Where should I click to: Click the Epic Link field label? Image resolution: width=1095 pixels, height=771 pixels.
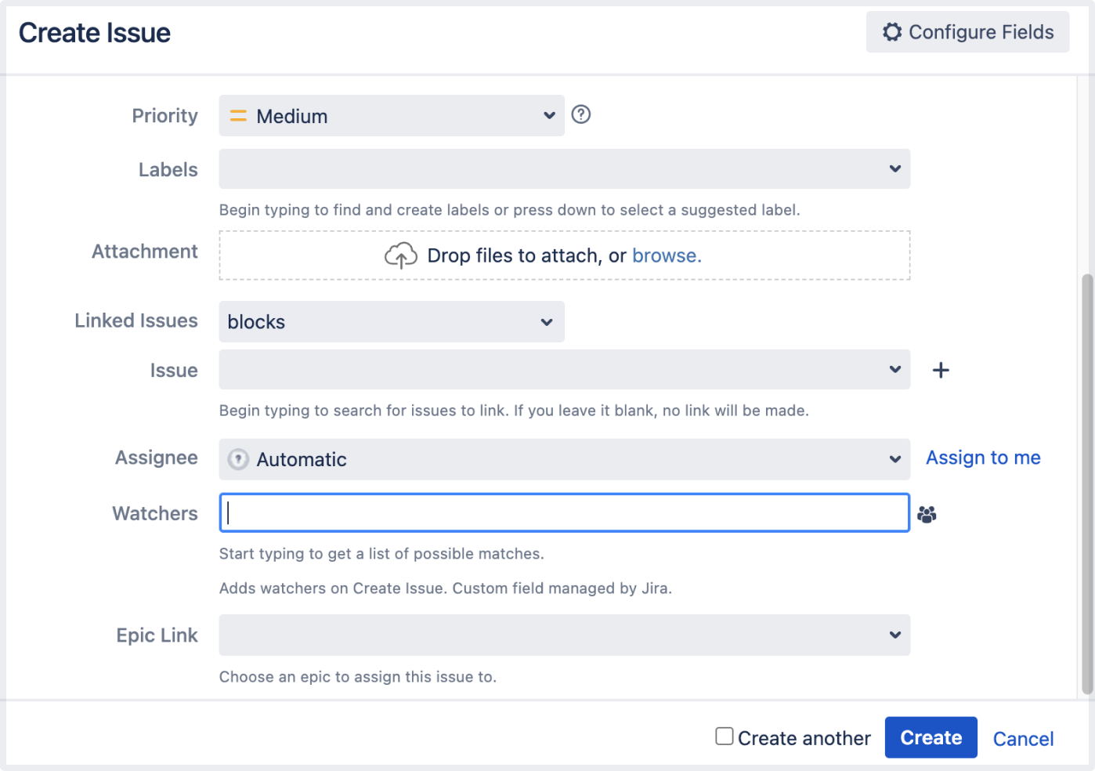point(157,635)
